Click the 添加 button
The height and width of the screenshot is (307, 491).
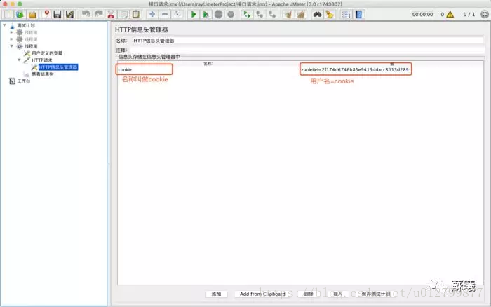[x=216, y=294]
